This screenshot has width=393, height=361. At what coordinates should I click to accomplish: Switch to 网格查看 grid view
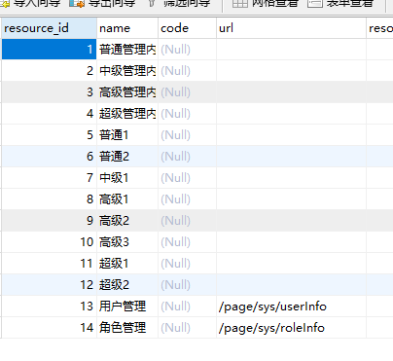[x=266, y=3]
